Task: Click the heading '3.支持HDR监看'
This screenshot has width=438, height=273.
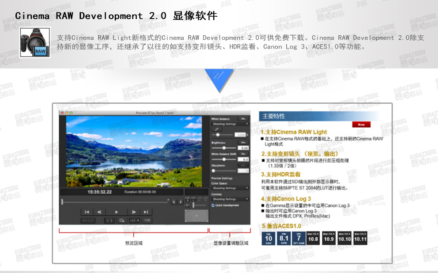Action: point(281,174)
